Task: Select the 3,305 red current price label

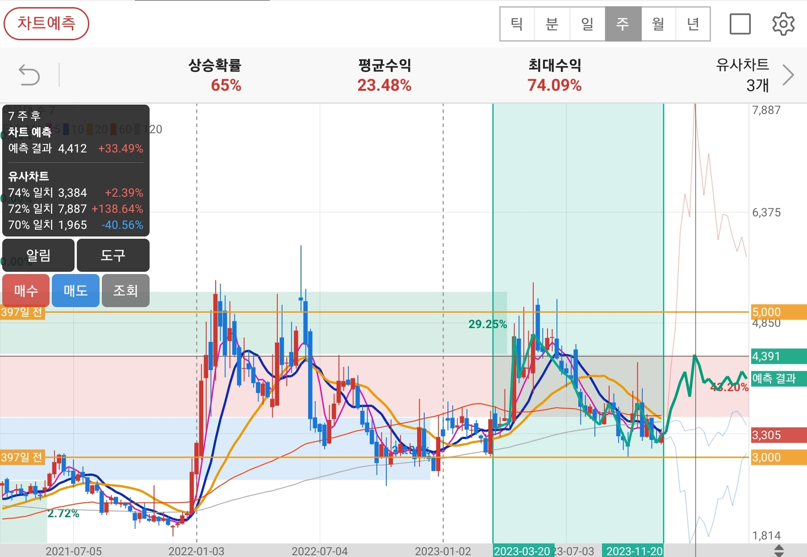Action: click(x=779, y=435)
